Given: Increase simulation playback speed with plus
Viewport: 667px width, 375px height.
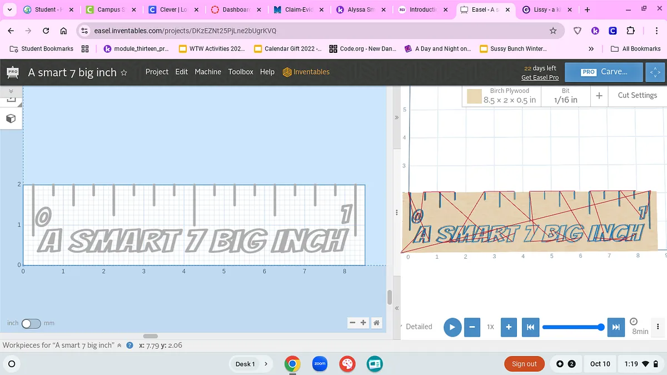Looking at the screenshot, I should pos(509,327).
